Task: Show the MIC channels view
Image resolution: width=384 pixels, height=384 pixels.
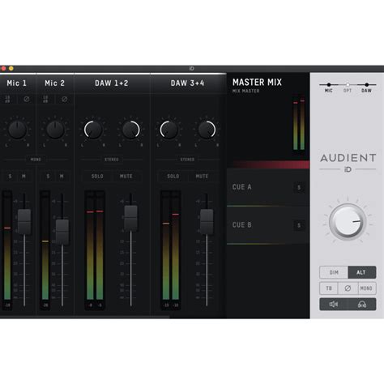Action: coord(329,87)
